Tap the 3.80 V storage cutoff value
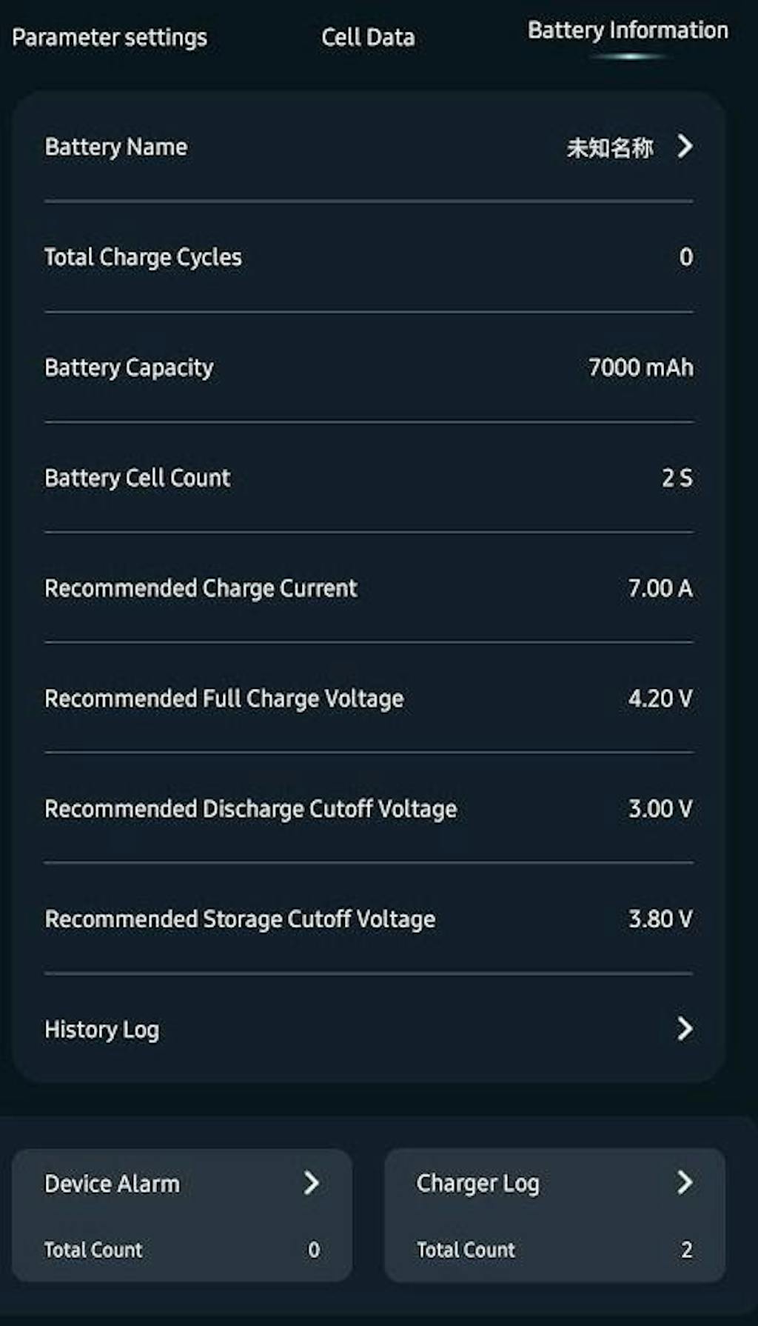The image size is (758, 1326). (x=660, y=919)
